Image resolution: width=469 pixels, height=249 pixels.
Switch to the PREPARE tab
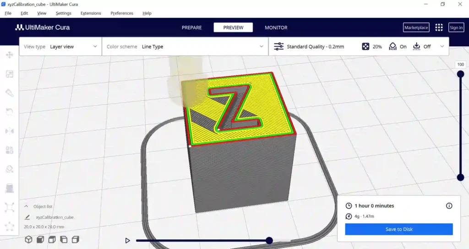click(192, 27)
